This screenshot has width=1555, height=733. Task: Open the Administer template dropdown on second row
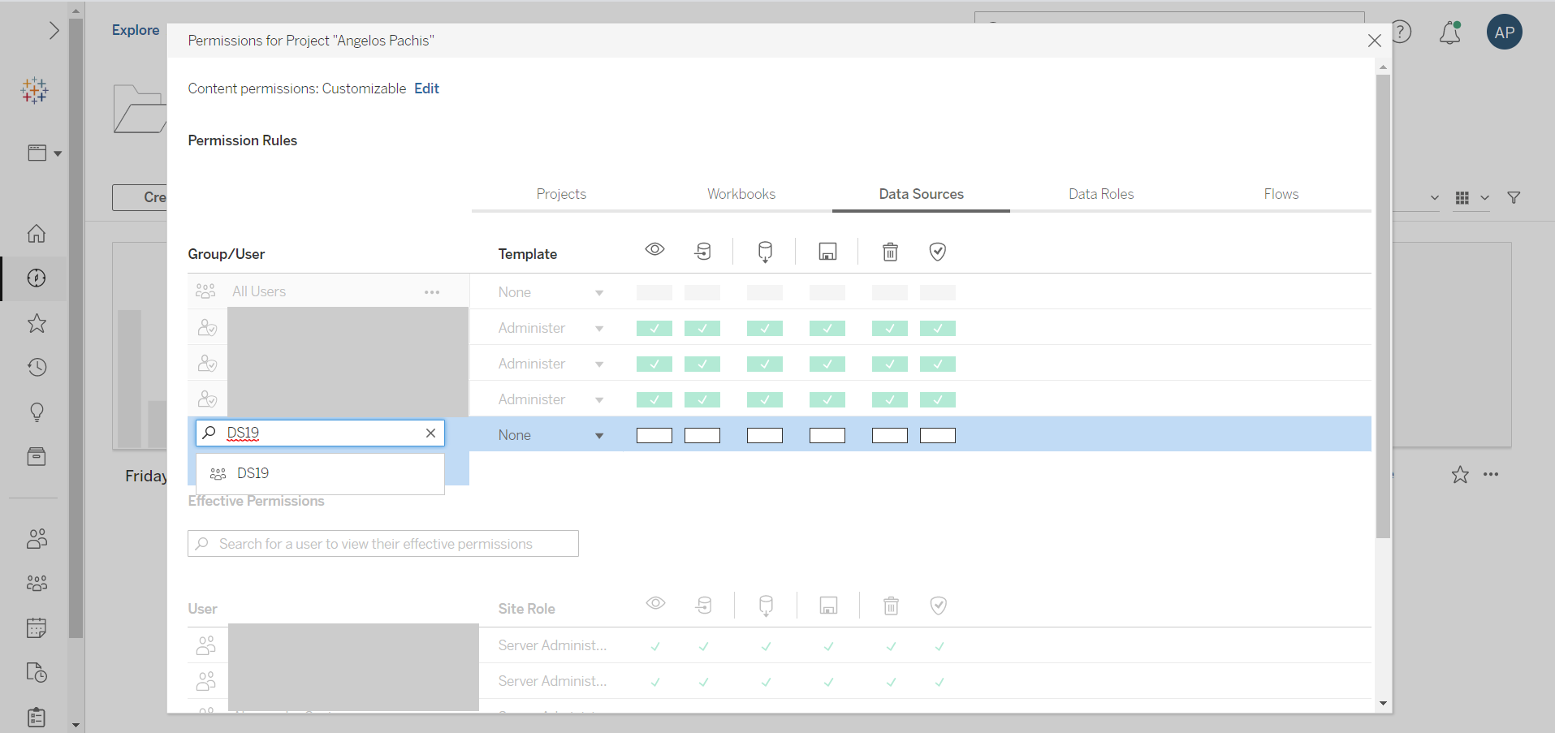click(552, 328)
